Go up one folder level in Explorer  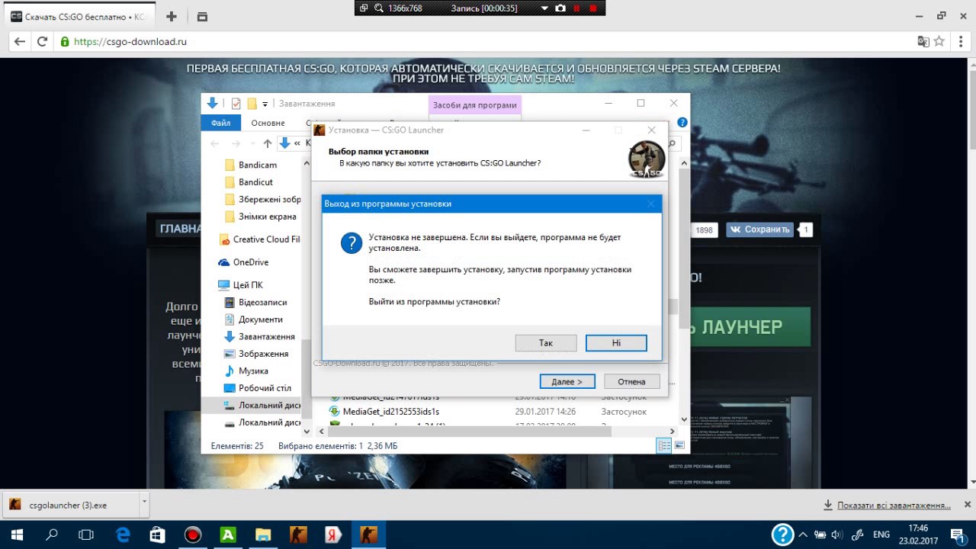point(267,143)
